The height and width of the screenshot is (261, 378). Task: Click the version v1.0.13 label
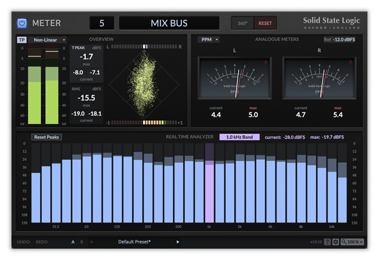[316, 242]
